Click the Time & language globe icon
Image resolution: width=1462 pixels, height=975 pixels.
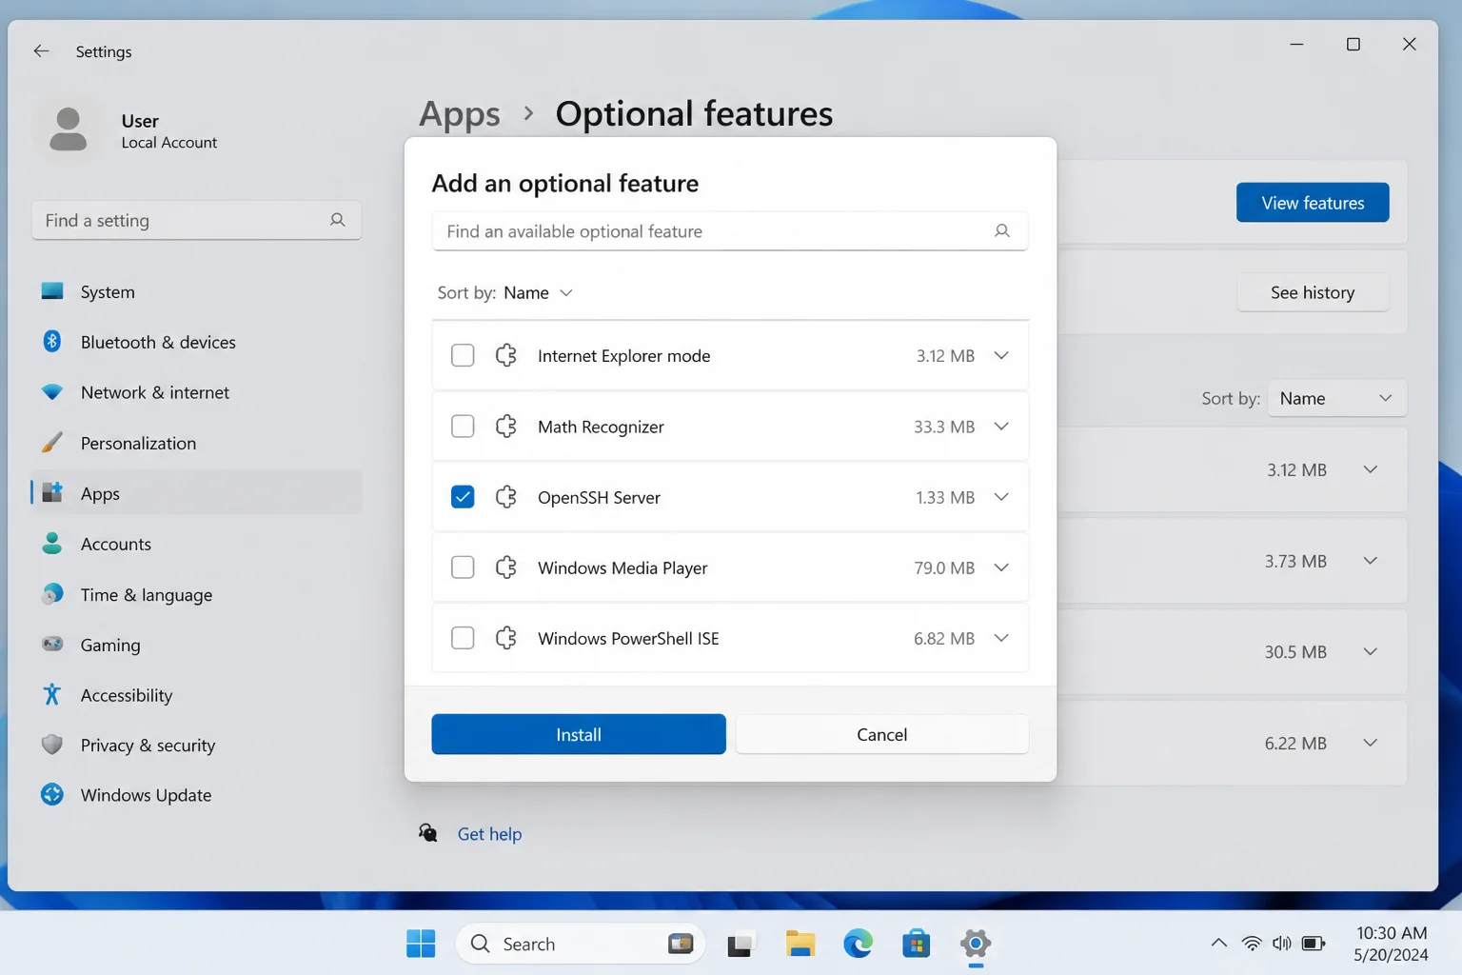pos(52,593)
